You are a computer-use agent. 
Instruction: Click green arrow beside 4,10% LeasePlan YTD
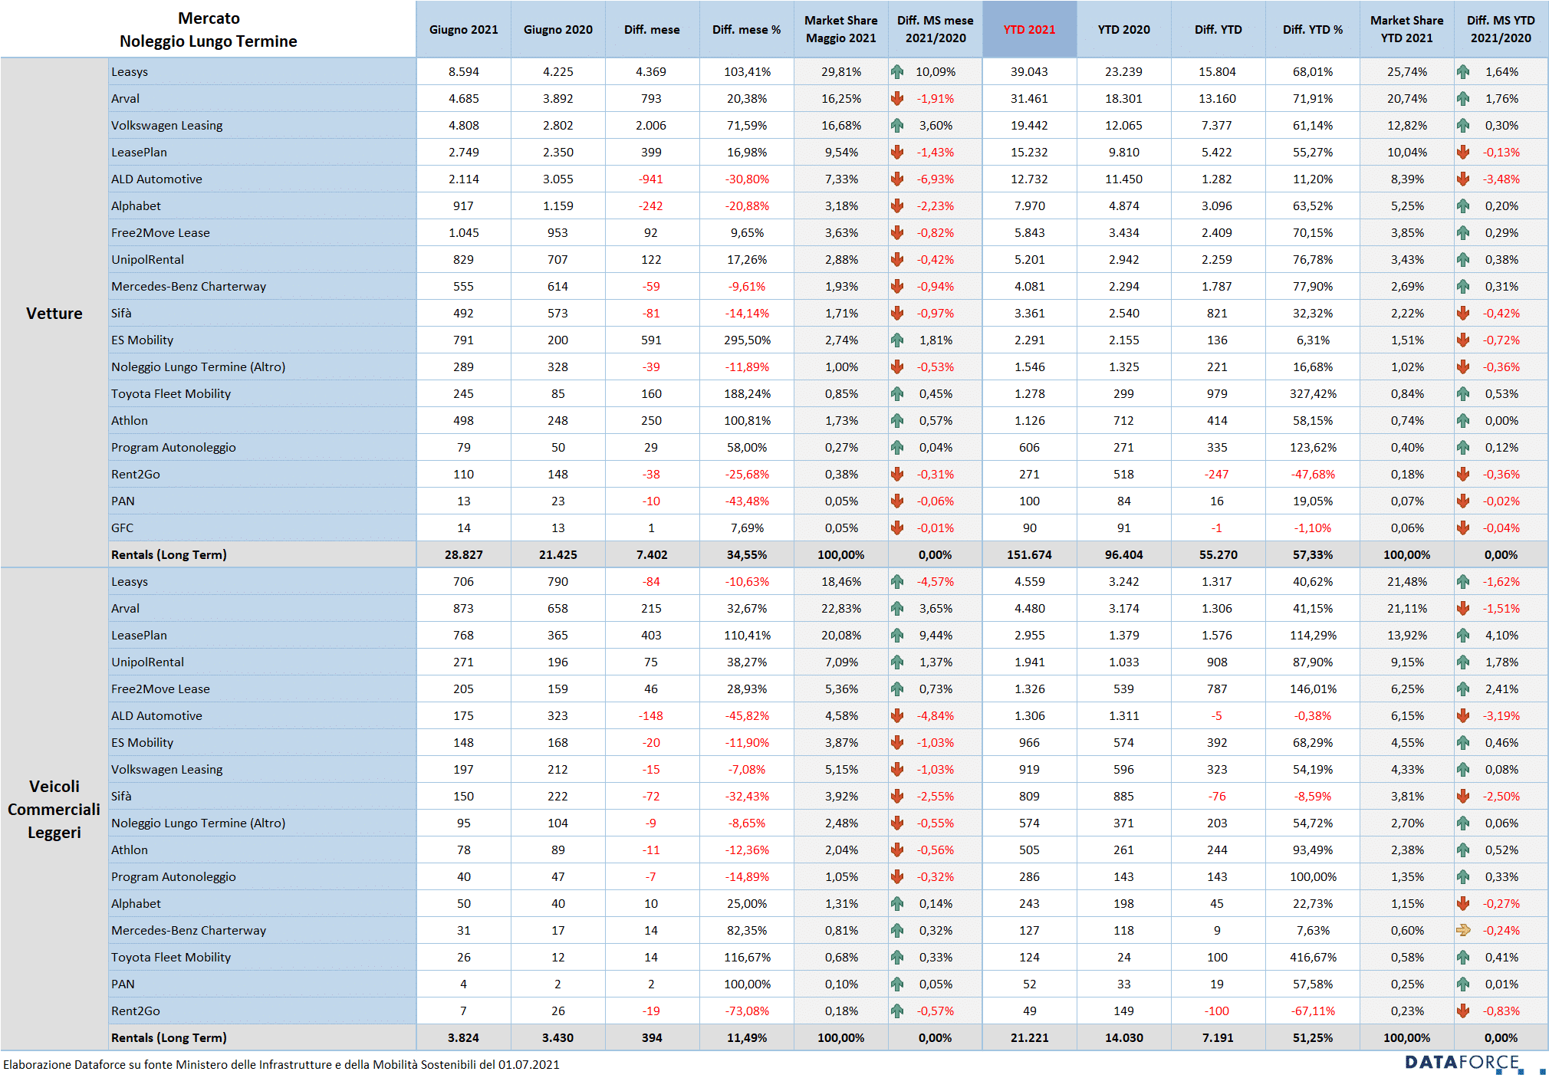tap(1463, 636)
